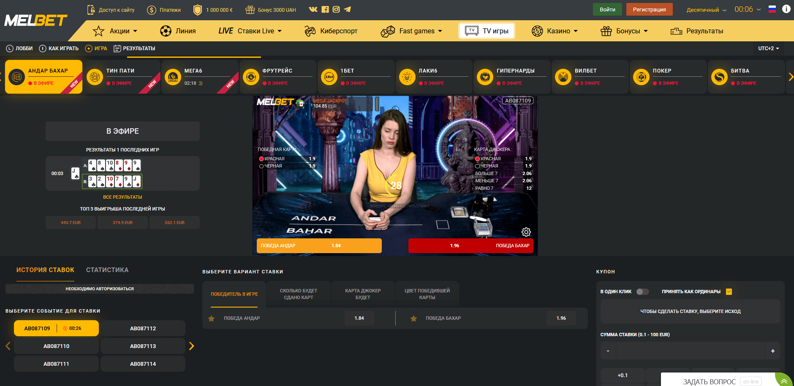Open the Как играть tab
The height and width of the screenshot is (386, 794).
[59, 49]
